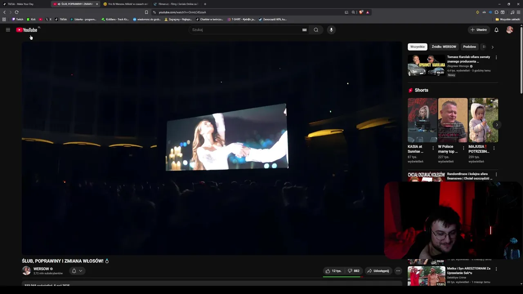Select the Podobne filter chip

click(x=469, y=47)
